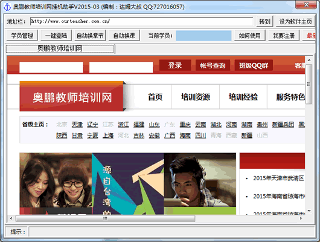The width and height of the screenshot is (320, 242).
Task: Open the 湖南 province link
Action: point(247,125)
